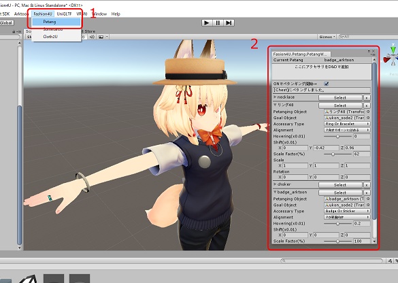This screenshot has height=283, width=398.
Task: Click the panel lock icon on the left pane
Action: coord(14,31)
